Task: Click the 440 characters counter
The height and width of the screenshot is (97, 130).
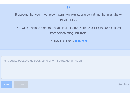Action: pyautogui.click(x=124, y=84)
